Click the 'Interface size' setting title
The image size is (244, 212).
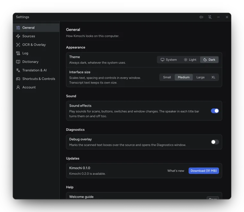click(x=80, y=72)
